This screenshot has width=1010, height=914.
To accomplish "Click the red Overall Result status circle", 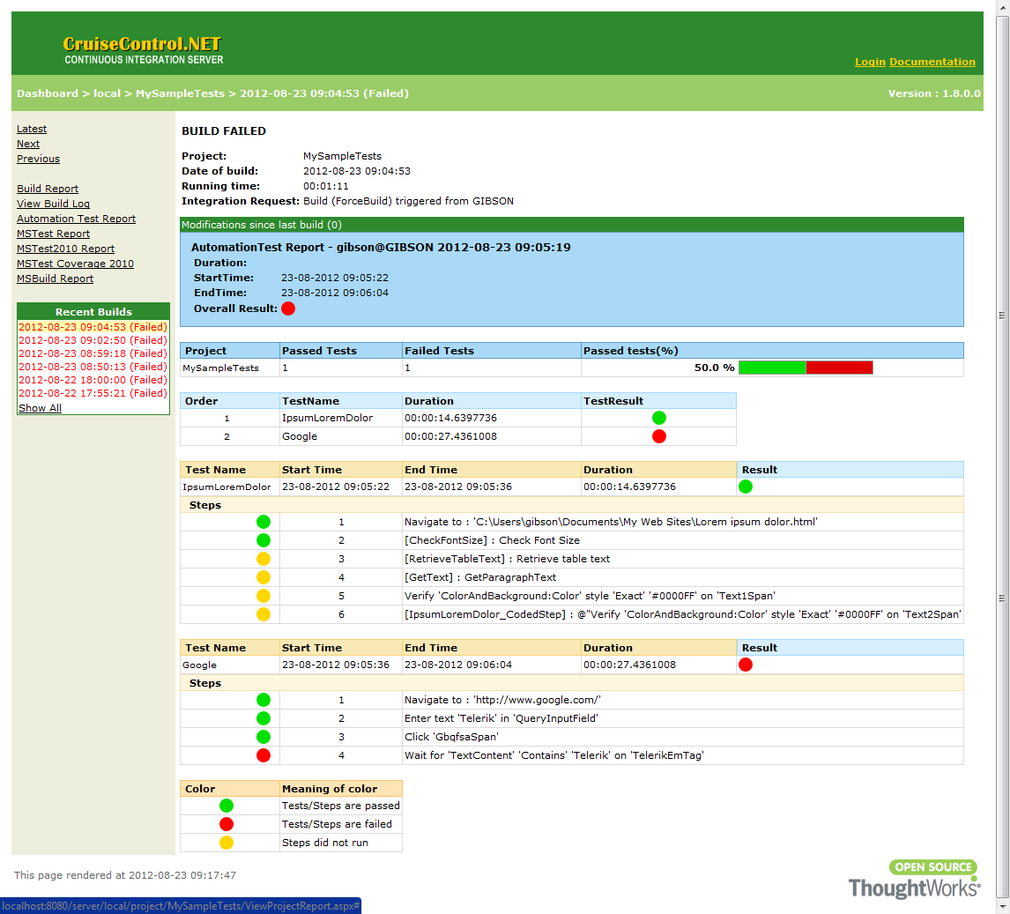I will click(288, 308).
